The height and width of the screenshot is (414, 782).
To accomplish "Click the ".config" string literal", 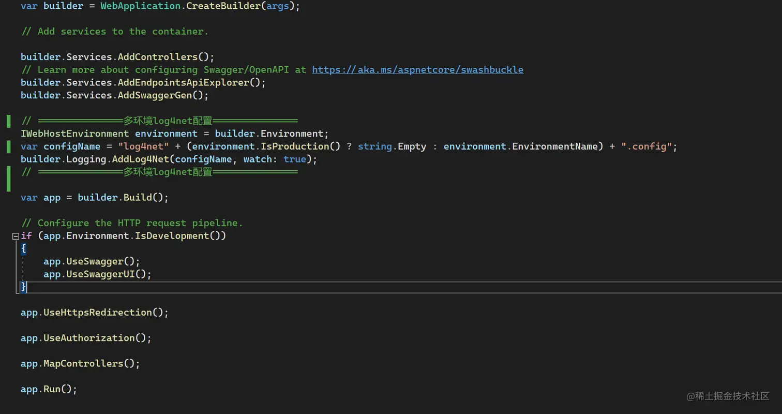I will (646, 146).
